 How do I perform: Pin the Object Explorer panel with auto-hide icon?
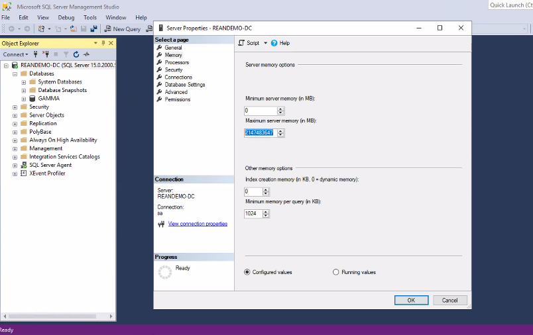click(103, 43)
